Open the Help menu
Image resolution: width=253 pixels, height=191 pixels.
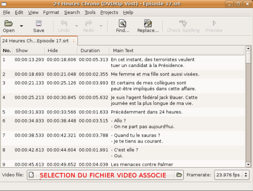tap(128, 13)
